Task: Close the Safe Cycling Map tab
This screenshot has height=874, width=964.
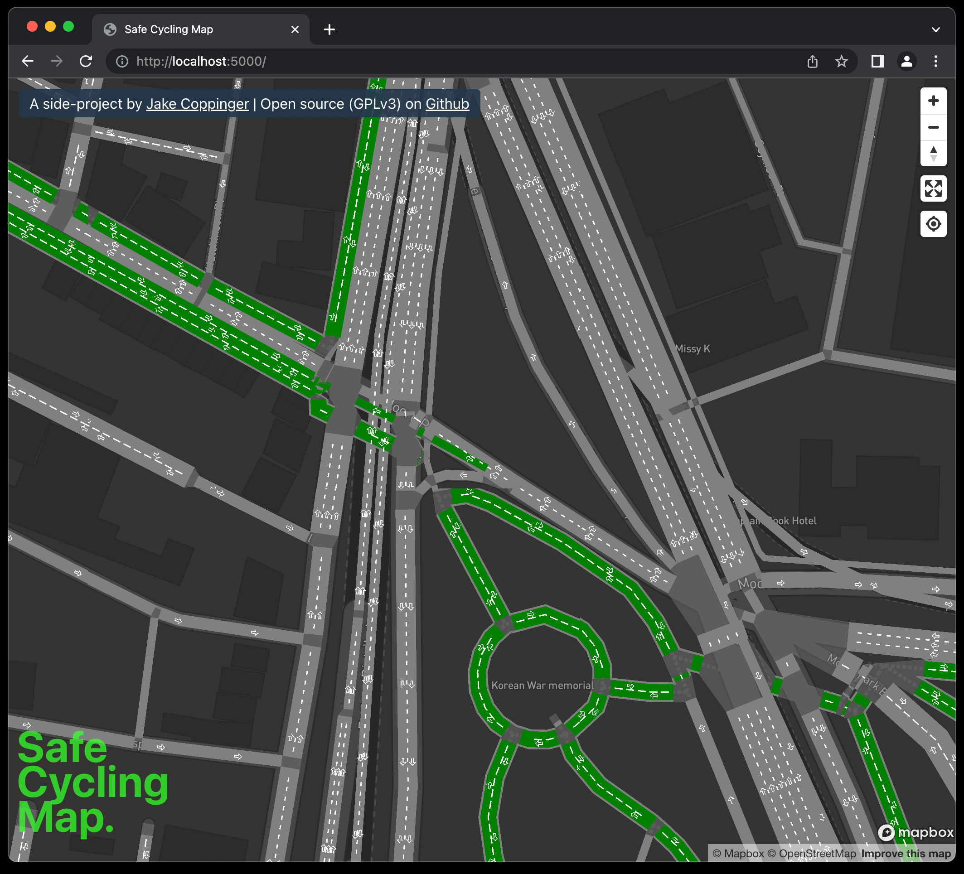Action: (x=295, y=29)
